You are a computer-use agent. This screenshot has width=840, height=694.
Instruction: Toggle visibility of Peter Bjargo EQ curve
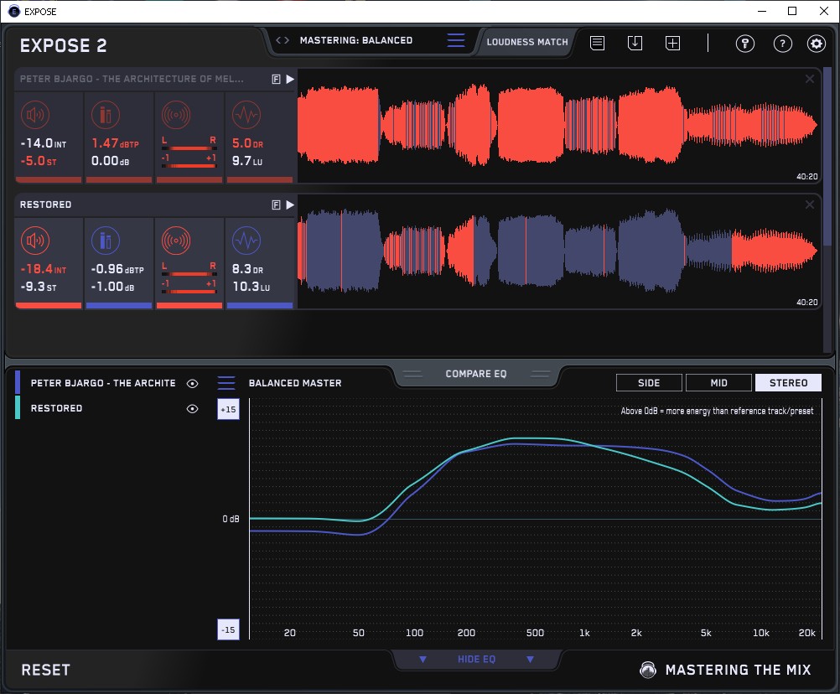[192, 383]
